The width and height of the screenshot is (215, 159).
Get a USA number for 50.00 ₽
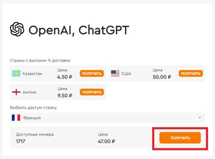point(191,73)
